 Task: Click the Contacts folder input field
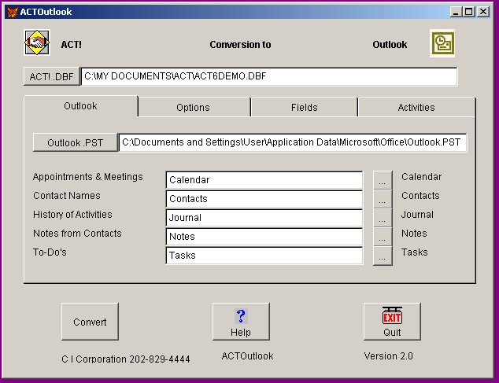pos(264,199)
